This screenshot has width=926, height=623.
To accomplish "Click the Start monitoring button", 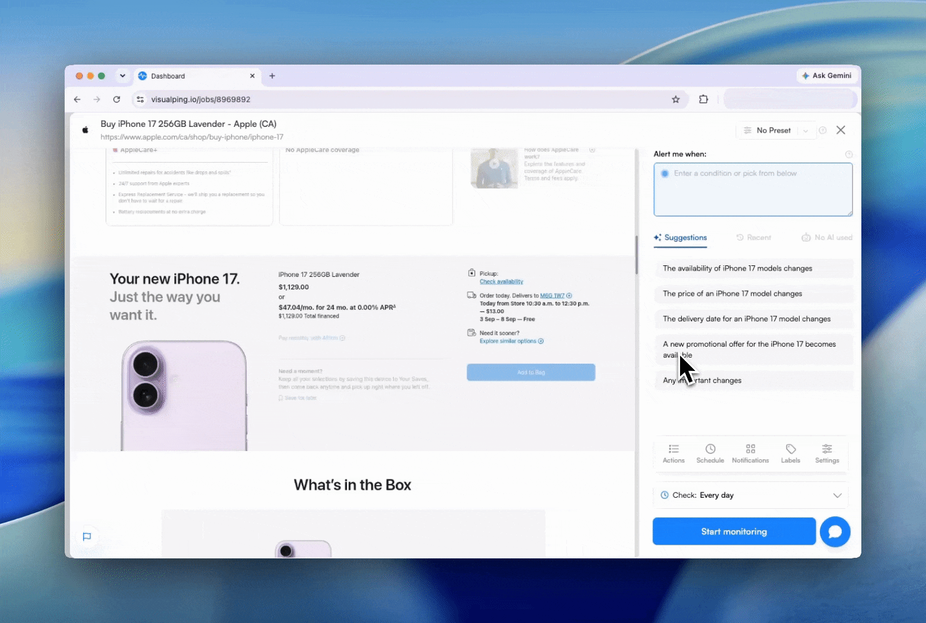I will pyautogui.click(x=734, y=531).
